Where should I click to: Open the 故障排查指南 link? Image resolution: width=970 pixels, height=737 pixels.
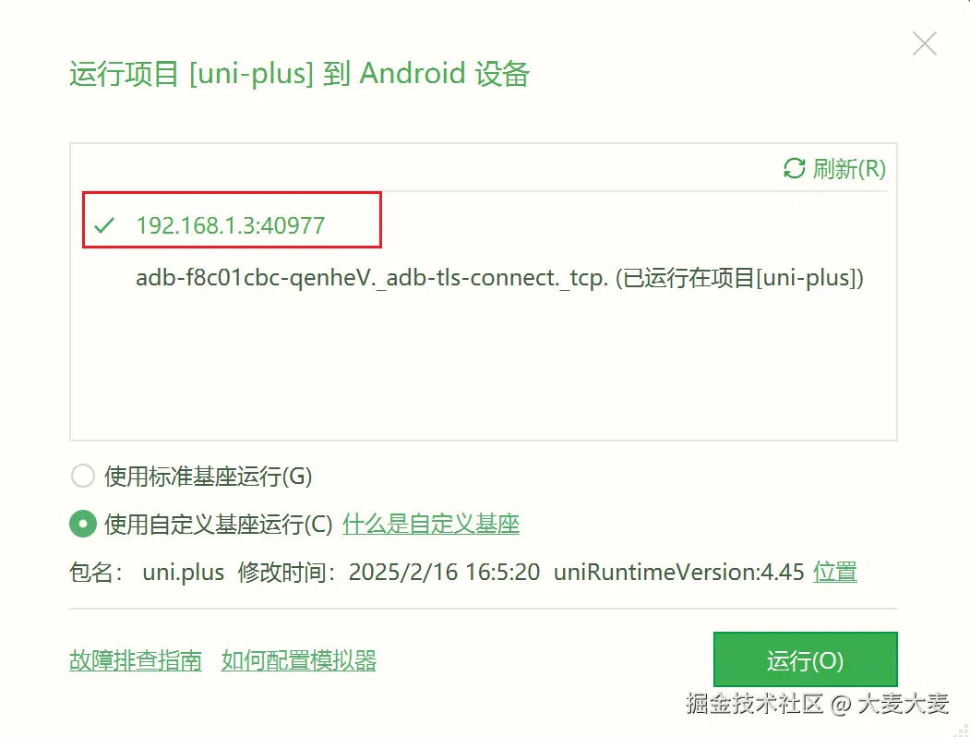[136, 660]
